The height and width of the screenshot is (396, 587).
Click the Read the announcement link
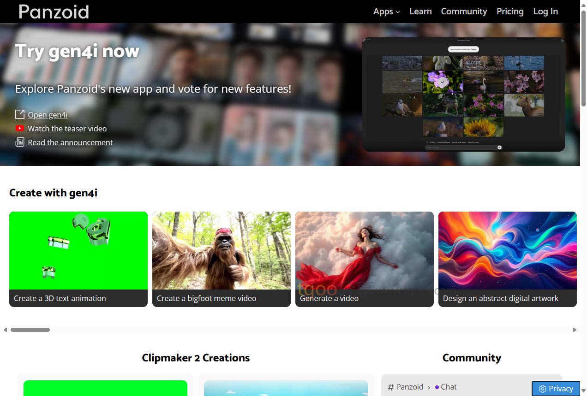pyautogui.click(x=70, y=142)
